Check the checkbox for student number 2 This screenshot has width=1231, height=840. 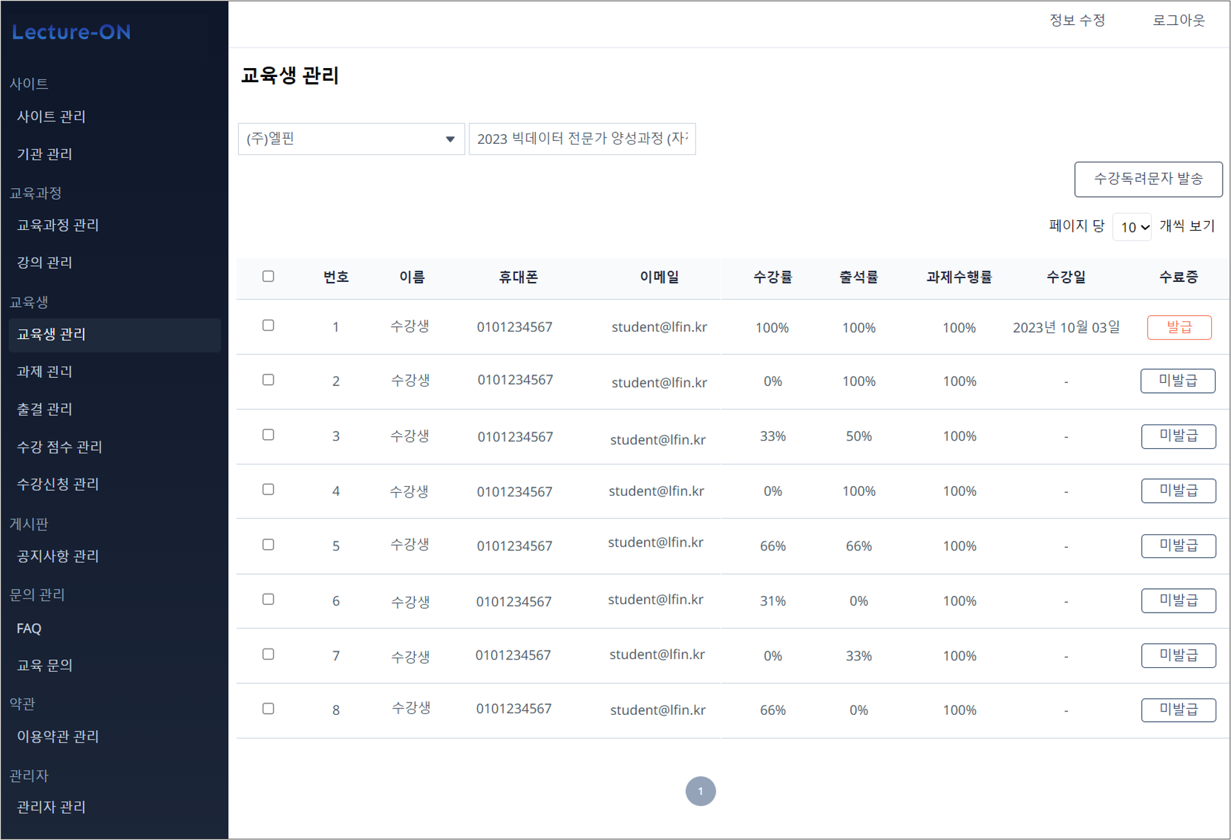pyautogui.click(x=268, y=380)
